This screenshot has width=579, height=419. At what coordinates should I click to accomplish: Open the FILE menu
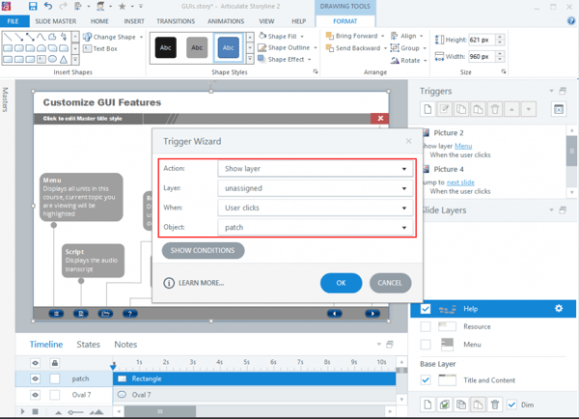[x=14, y=21]
